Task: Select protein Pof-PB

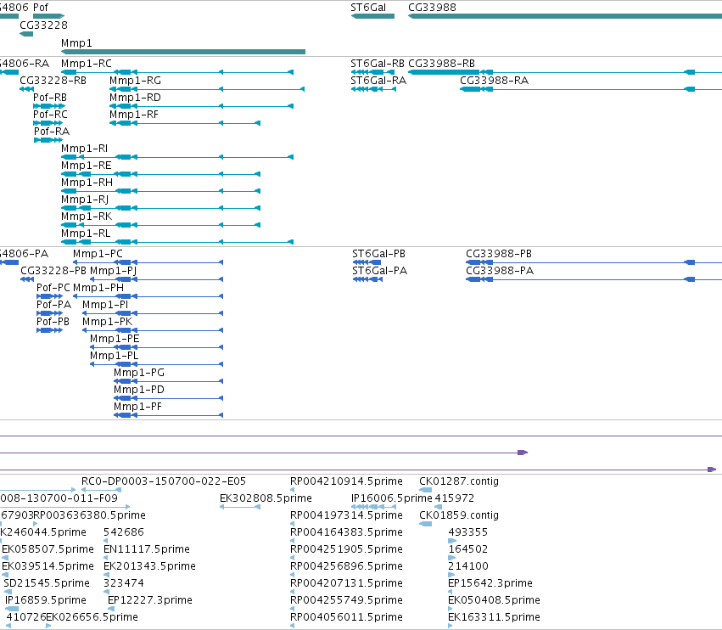Action: tap(53, 322)
